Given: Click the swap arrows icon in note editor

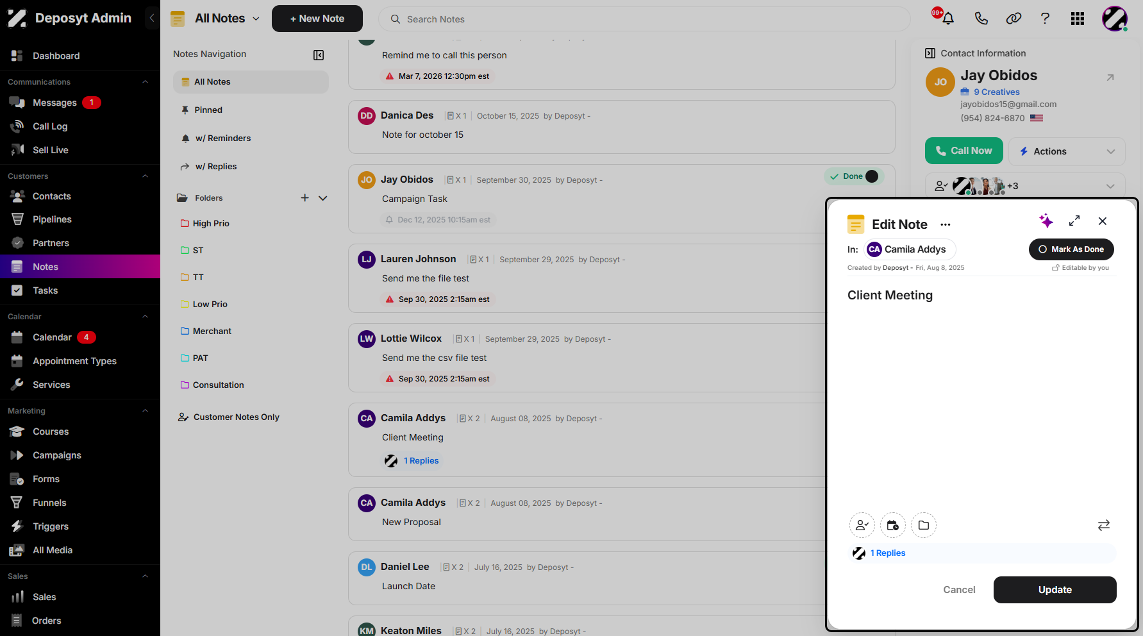Looking at the screenshot, I should click(1104, 526).
